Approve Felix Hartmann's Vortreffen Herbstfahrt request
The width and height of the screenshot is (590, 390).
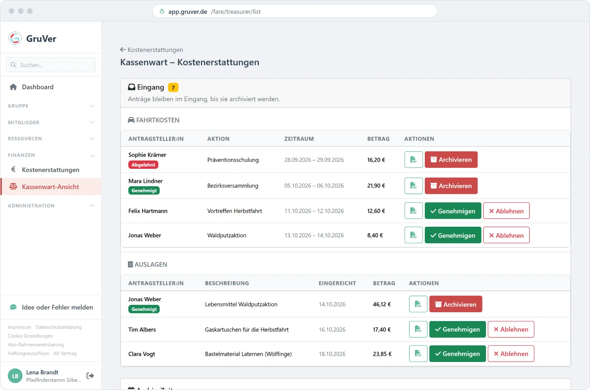pos(453,211)
